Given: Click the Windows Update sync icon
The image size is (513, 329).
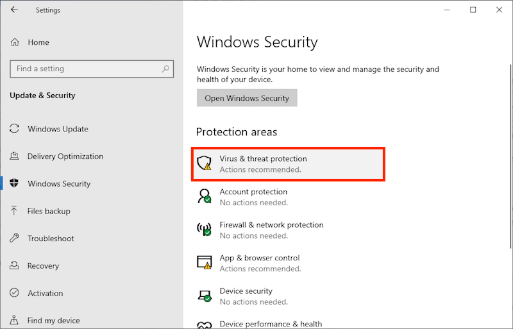Looking at the screenshot, I should click(x=15, y=129).
